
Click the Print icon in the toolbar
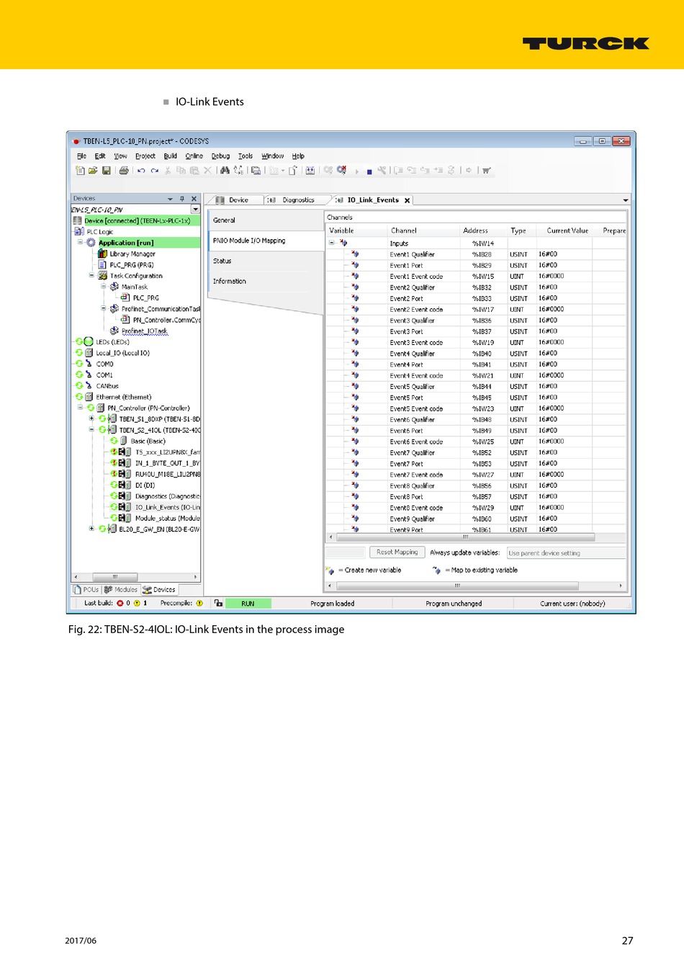click(124, 171)
